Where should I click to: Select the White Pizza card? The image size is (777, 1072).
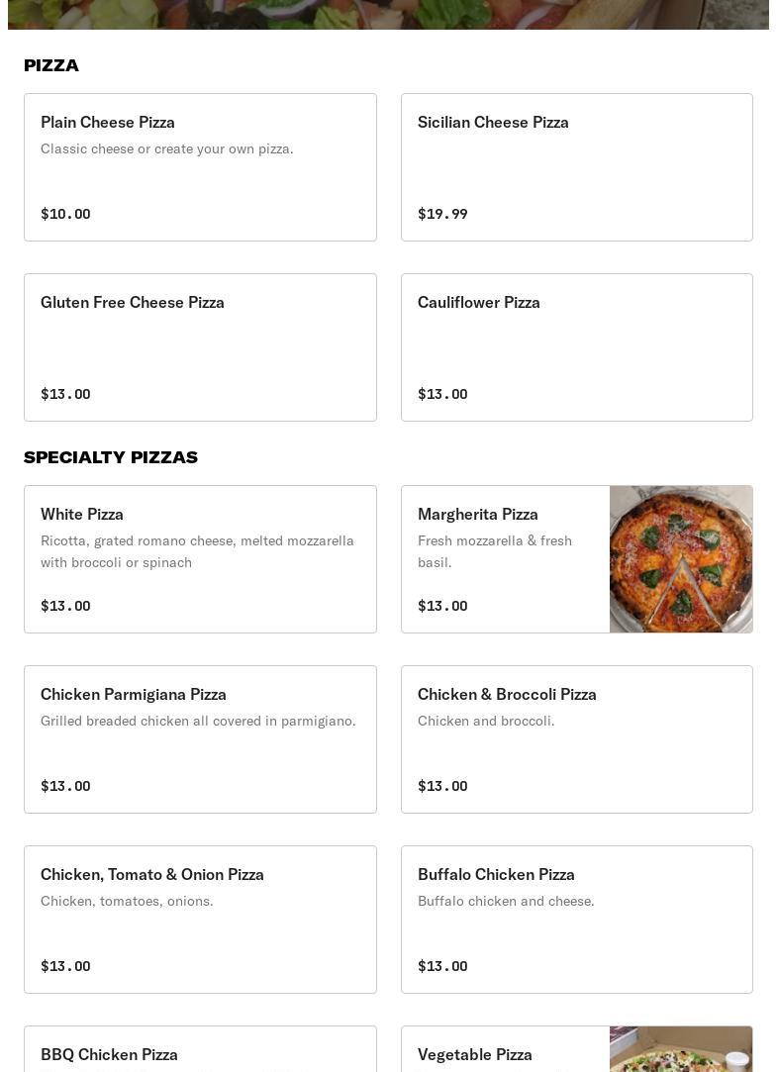point(200,559)
